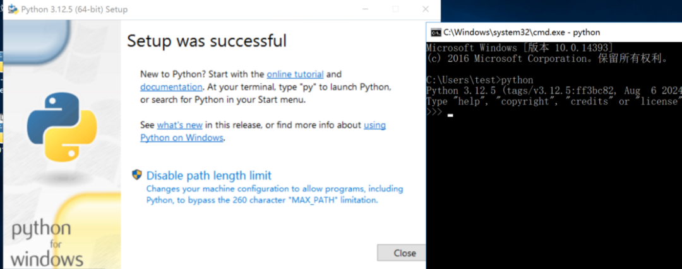Click the cmd.exe - python title bar

click(x=554, y=32)
